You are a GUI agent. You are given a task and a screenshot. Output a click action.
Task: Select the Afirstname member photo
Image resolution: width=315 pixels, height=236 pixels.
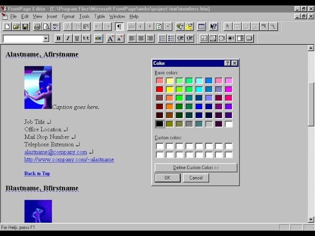38,88
